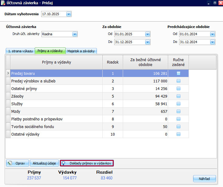The height and width of the screenshot is (187, 223).
Task: Enable Ručne zadané checkbox for Zásoby
Action: click(x=179, y=96)
